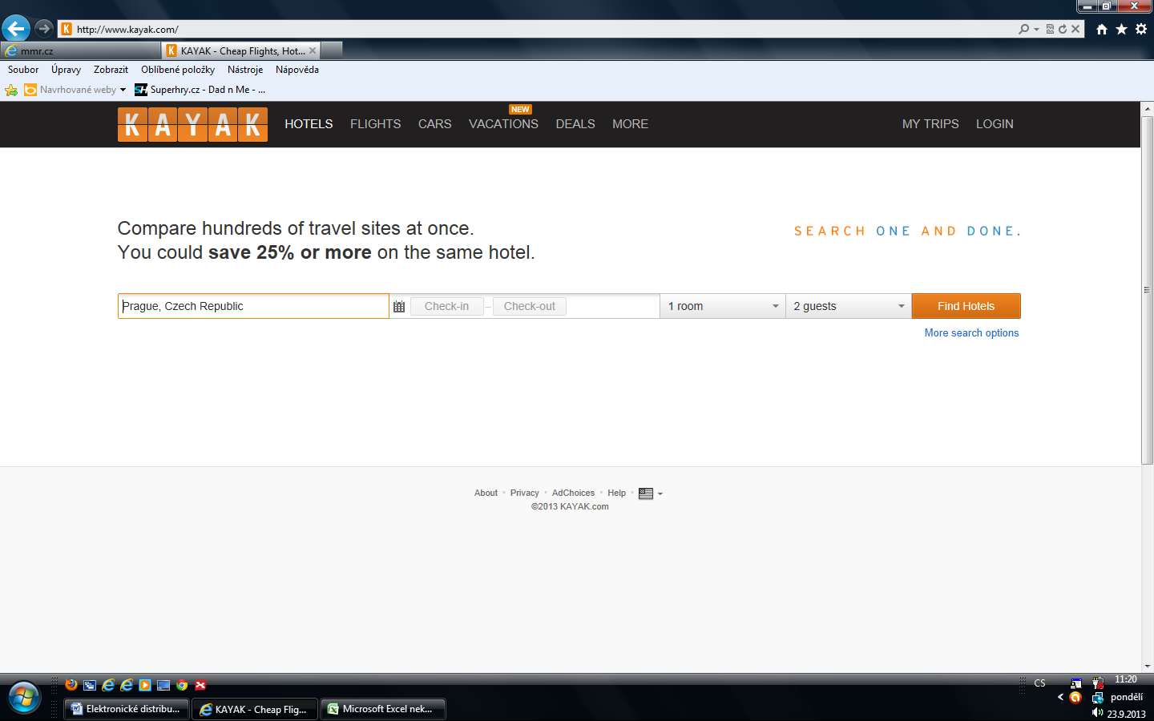The height and width of the screenshot is (721, 1154).
Task: Open the browser Tools gear icon
Action: click(1141, 29)
